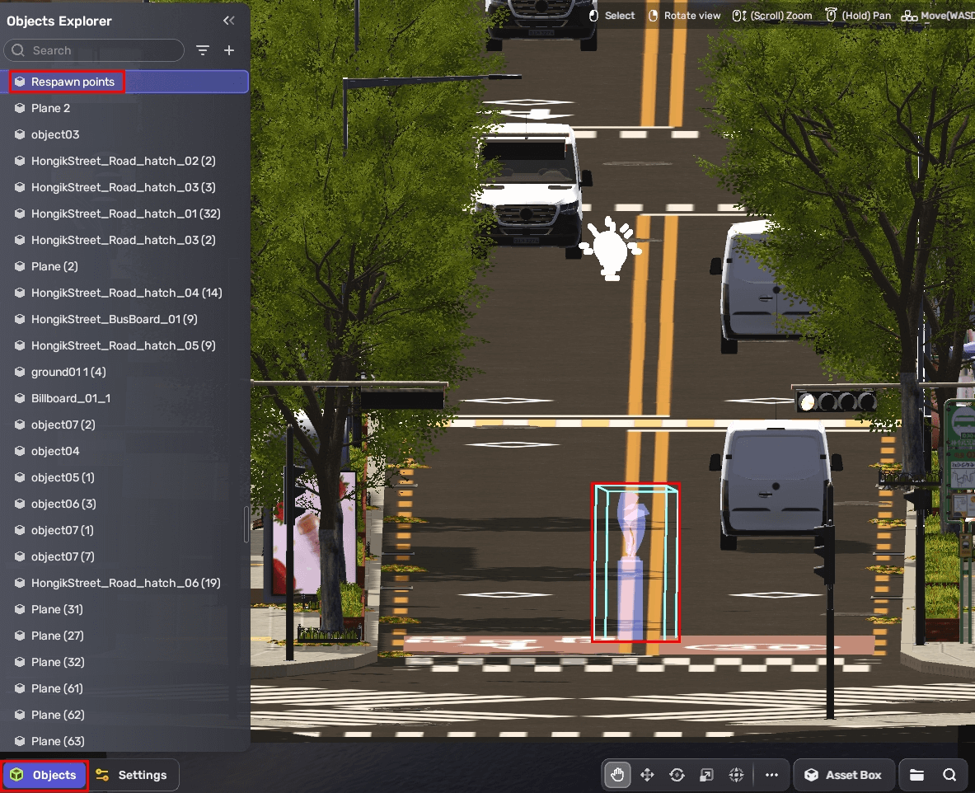The image size is (975, 793).
Task: Collapse the Objects Explorer panel
Action: [x=229, y=21]
